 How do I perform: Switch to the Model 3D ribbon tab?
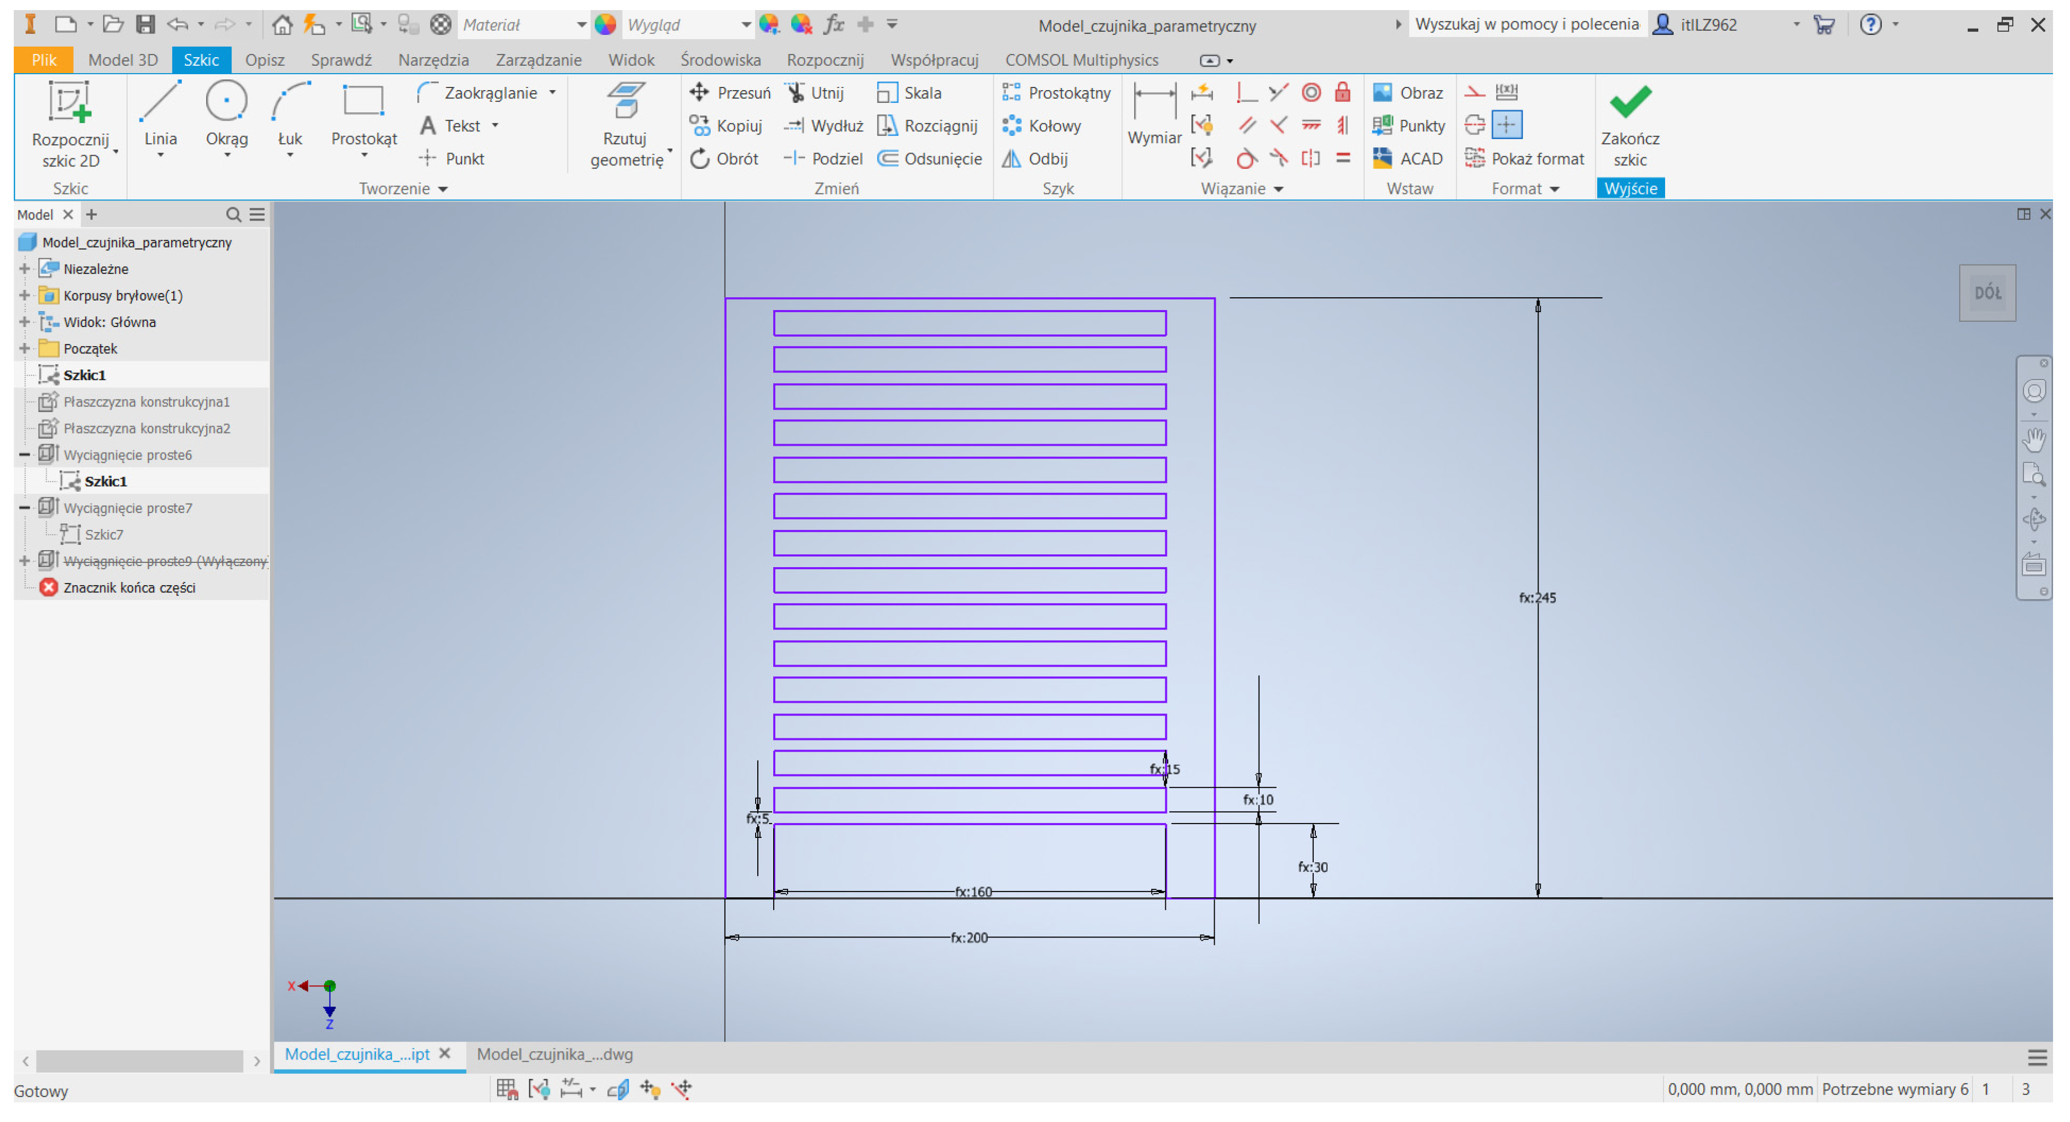[122, 59]
